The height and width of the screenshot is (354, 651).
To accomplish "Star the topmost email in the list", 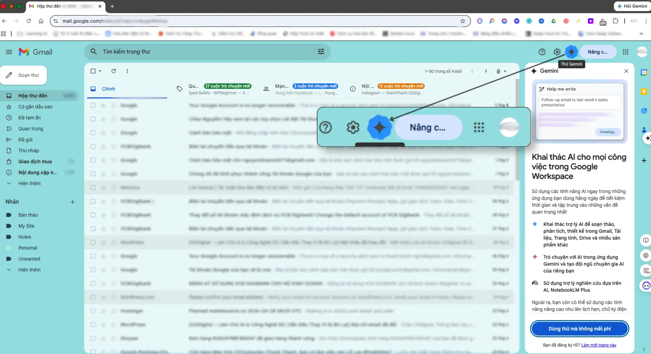I will point(103,105).
